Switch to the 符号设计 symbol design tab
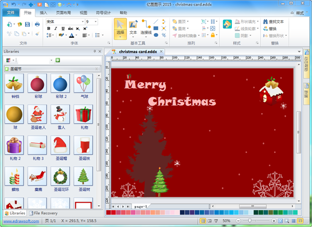The width and height of the screenshot is (312, 227). [x=103, y=12]
